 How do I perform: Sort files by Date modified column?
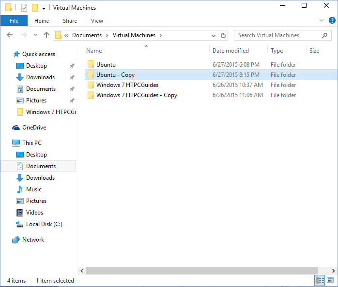click(230, 51)
